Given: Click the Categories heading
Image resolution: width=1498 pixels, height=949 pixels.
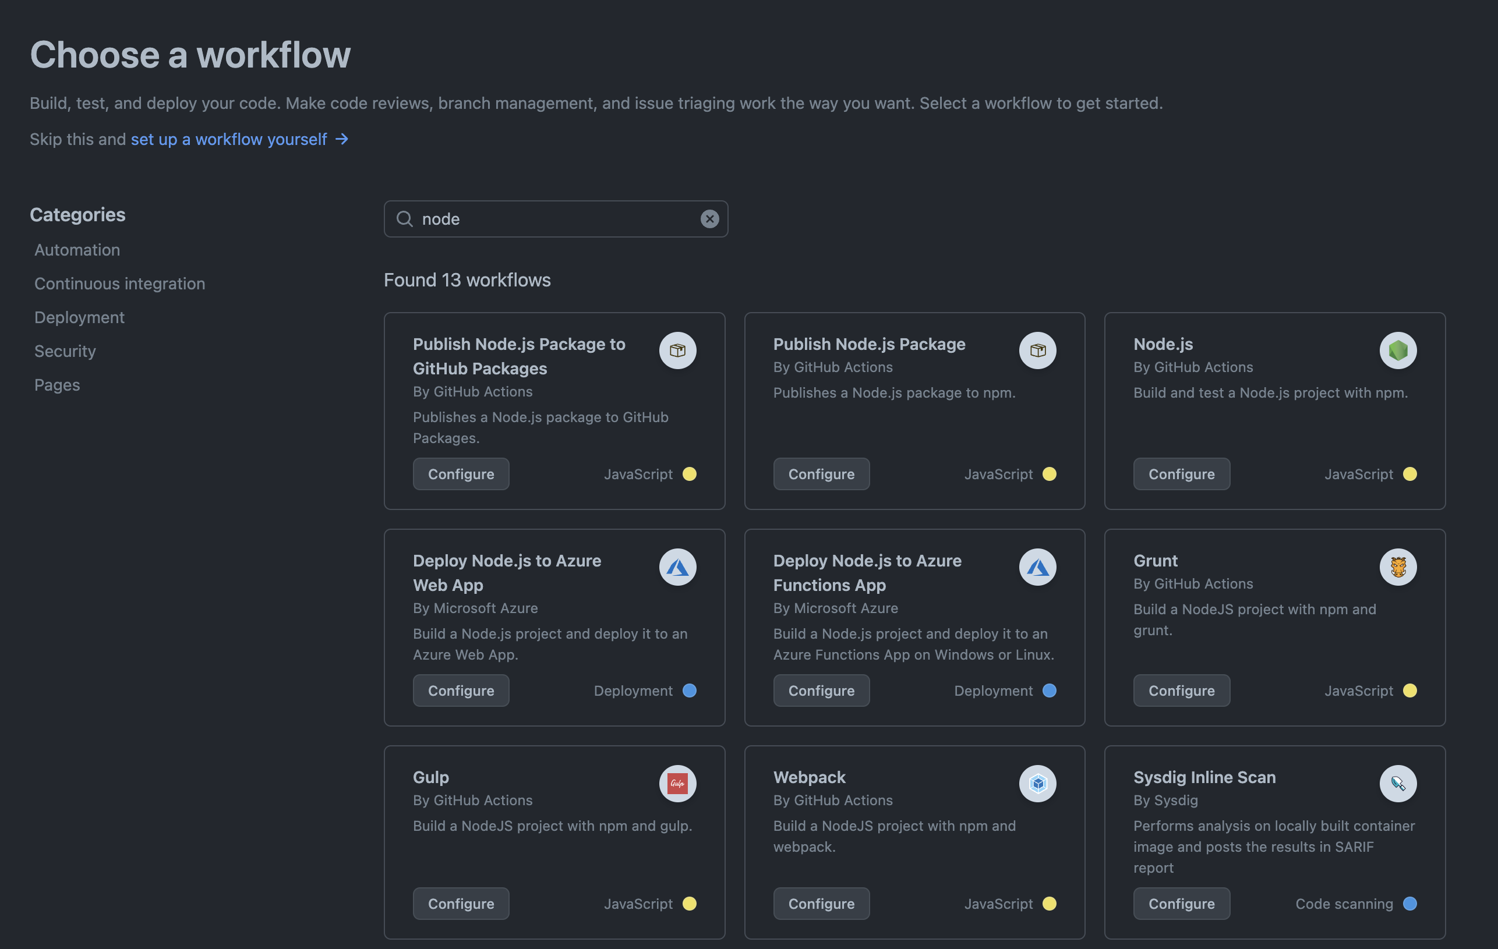Looking at the screenshot, I should tap(78, 215).
